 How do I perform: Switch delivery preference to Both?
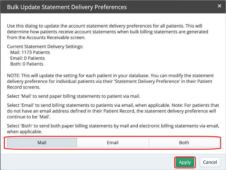tap(184, 142)
